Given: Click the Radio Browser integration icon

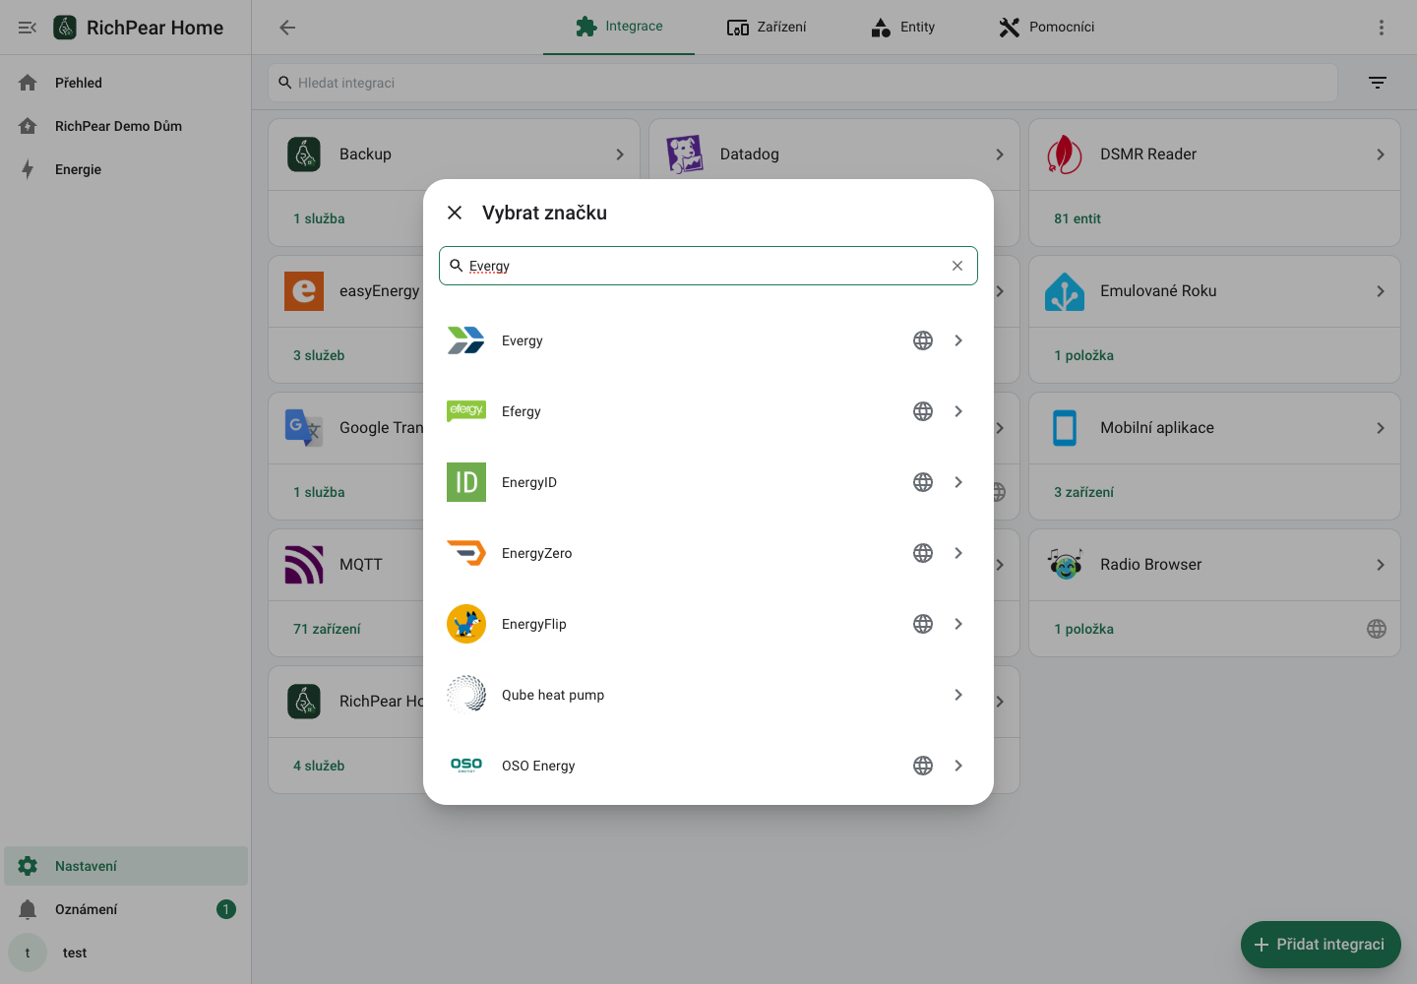Looking at the screenshot, I should [1065, 565].
